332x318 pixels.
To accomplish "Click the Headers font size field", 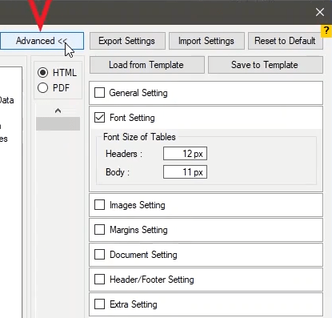I will [x=185, y=154].
